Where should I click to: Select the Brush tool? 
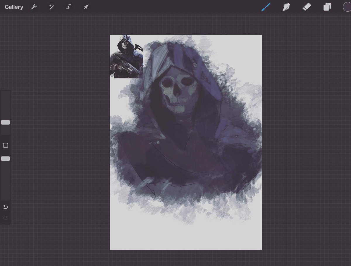pyautogui.click(x=266, y=7)
